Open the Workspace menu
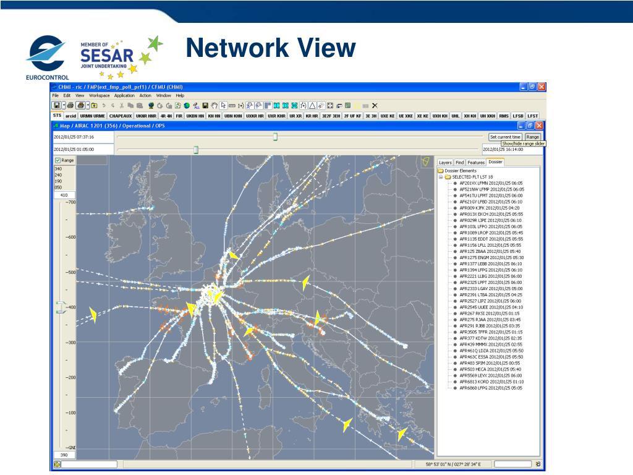Screen dimensions: 633x475 coord(100,96)
